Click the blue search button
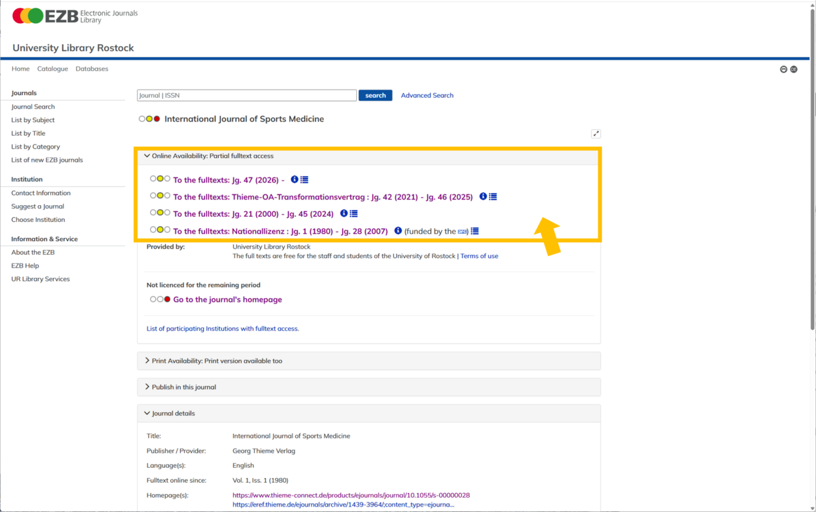The height and width of the screenshot is (512, 816). [x=375, y=96]
